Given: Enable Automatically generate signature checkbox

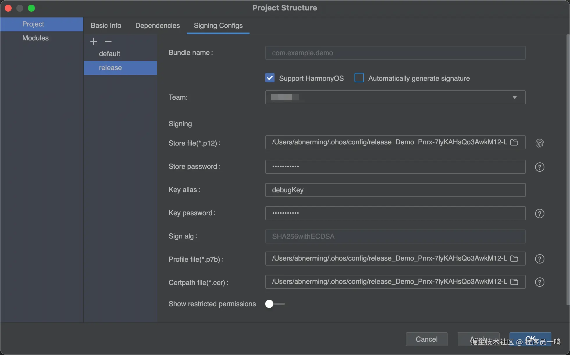Looking at the screenshot, I should point(359,78).
